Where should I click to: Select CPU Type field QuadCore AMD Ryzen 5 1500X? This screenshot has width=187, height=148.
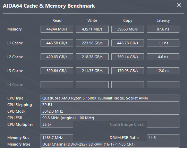[110, 98]
